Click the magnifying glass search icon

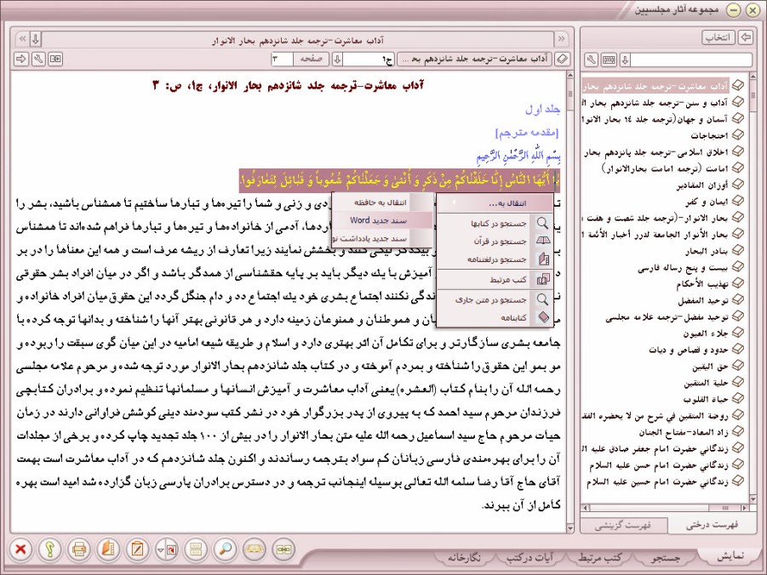pos(225,549)
